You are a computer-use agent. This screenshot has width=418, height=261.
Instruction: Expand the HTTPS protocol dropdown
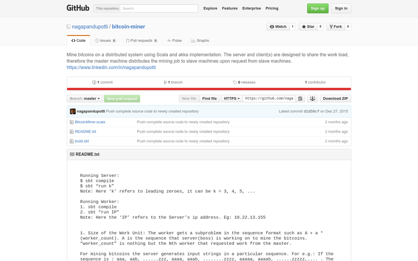(231, 99)
